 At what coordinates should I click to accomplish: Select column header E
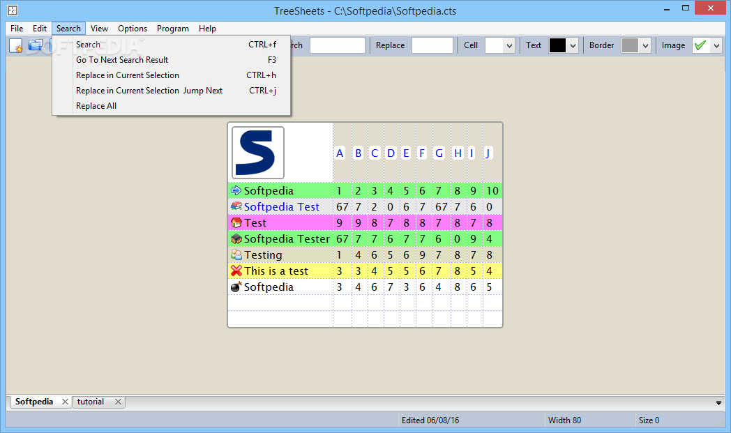tap(406, 153)
